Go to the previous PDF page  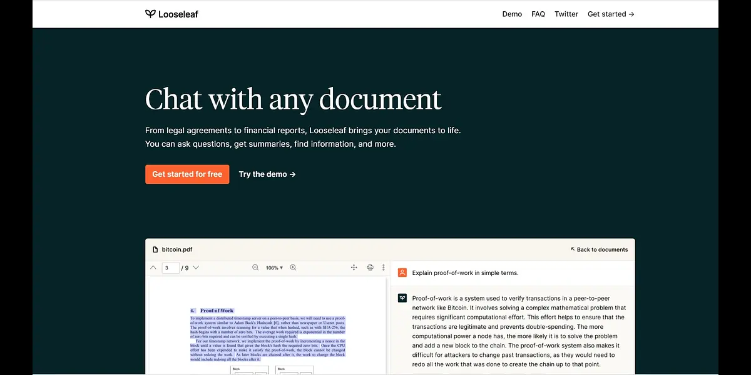(153, 267)
